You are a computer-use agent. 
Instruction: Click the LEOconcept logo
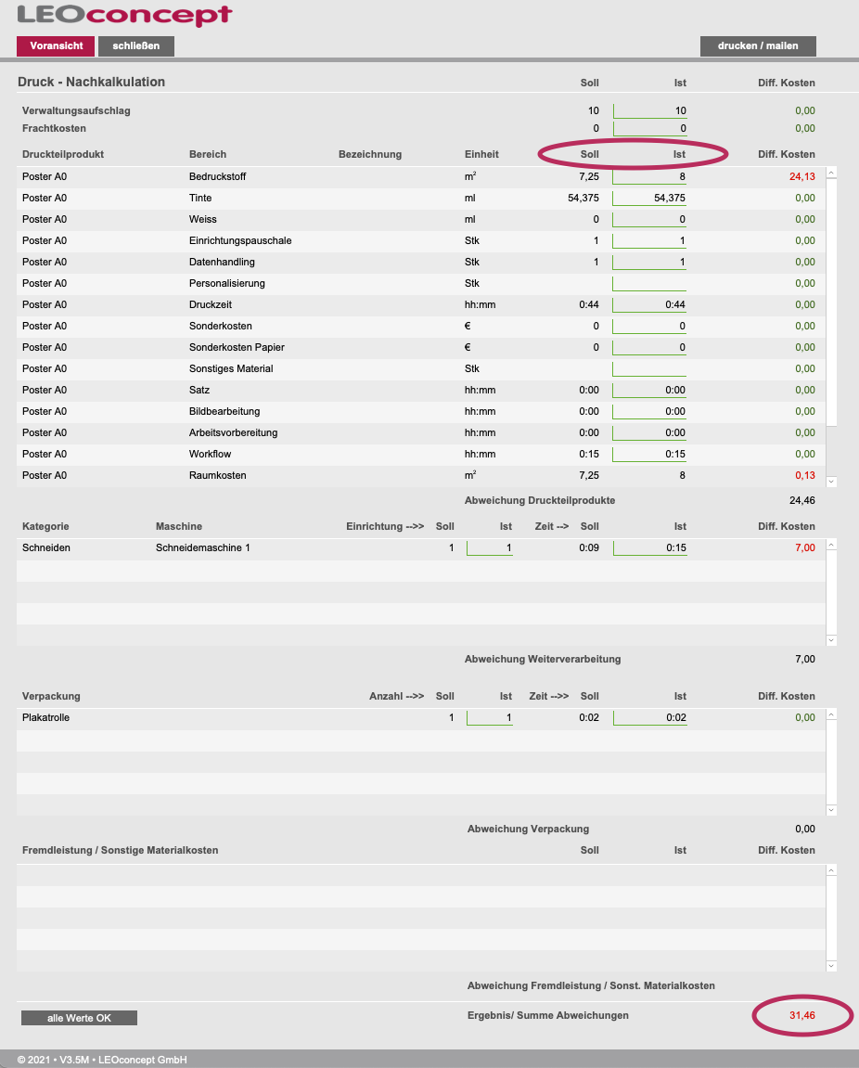point(124,16)
